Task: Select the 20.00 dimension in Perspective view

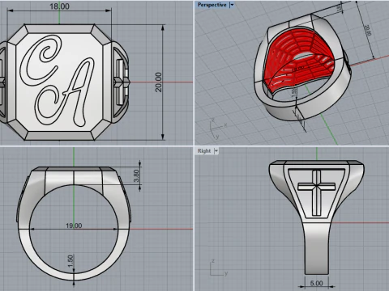Action: click(367, 30)
